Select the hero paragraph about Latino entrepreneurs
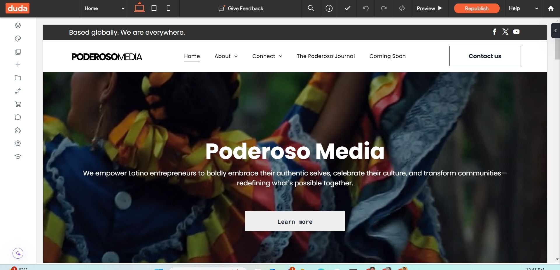The width and height of the screenshot is (560, 270). click(295, 178)
